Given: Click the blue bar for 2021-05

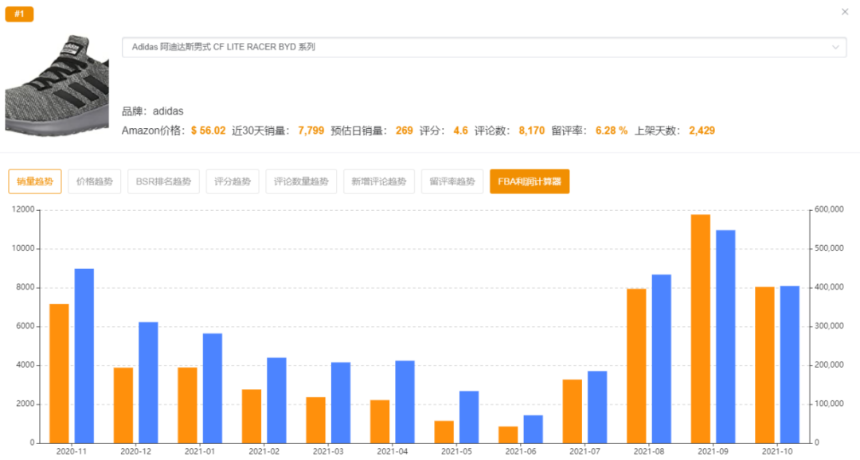Looking at the screenshot, I should [x=470, y=417].
